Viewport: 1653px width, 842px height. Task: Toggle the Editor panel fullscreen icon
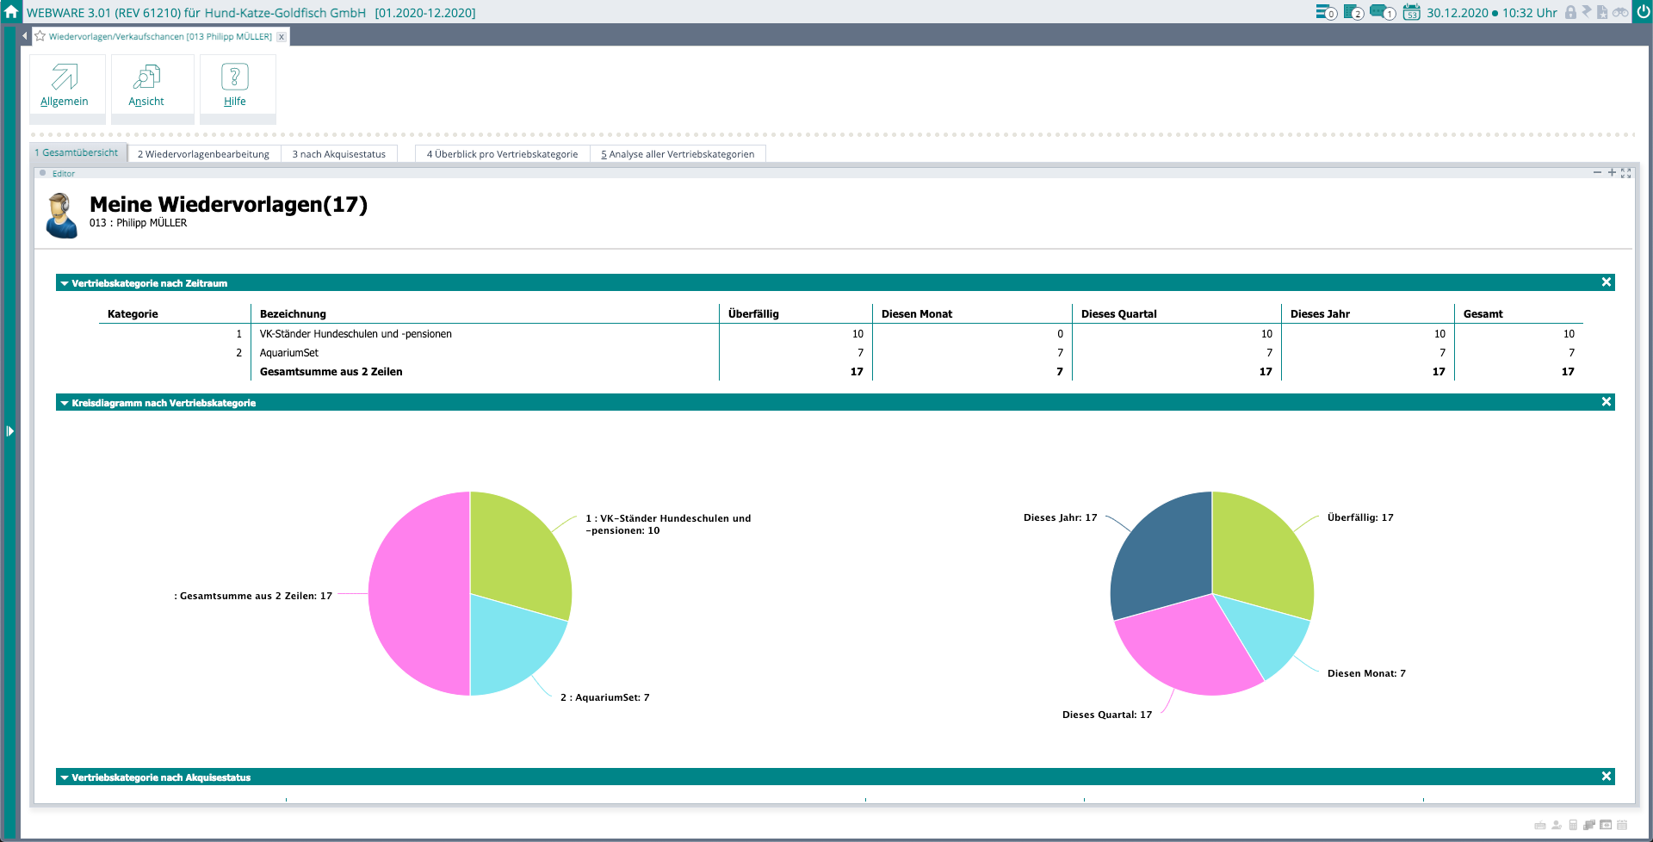coord(1626,173)
